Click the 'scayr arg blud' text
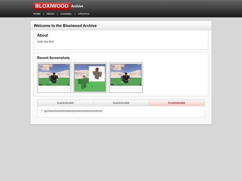Image resolution: width=242 pixels, height=181 pixels. pos(45,42)
